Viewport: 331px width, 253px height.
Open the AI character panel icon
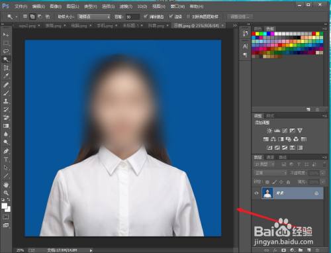click(x=245, y=46)
